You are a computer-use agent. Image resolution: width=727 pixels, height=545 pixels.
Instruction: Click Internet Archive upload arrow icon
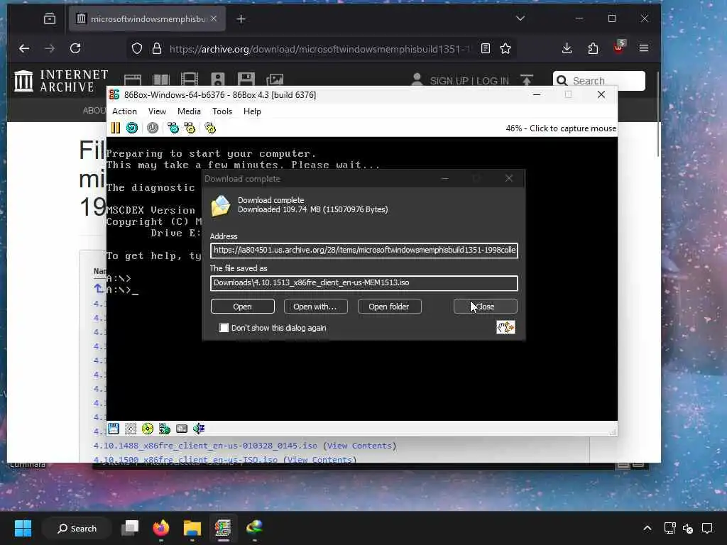(527, 80)
